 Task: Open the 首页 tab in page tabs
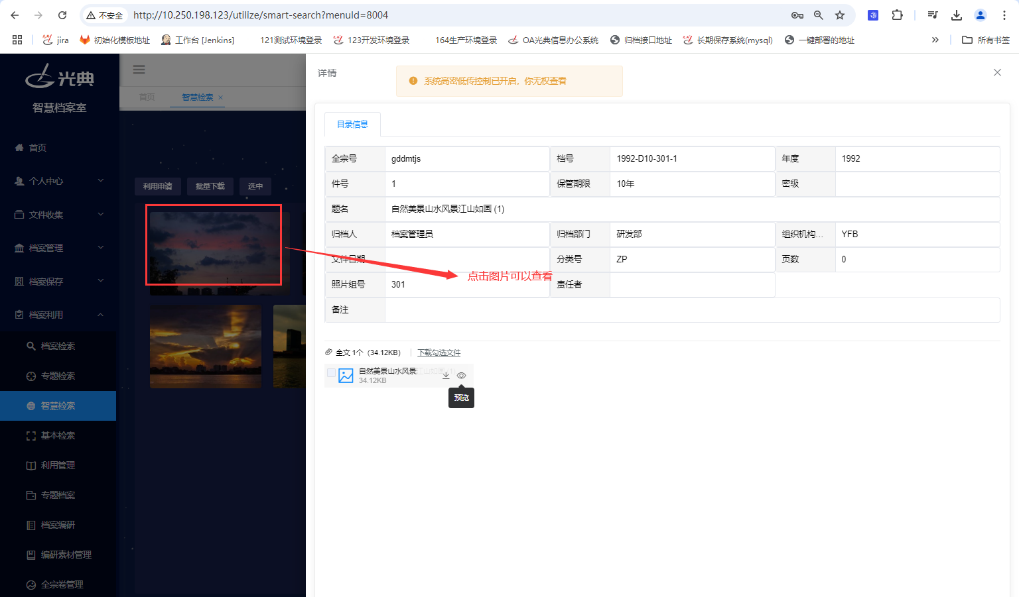click(x=147, y=97)
